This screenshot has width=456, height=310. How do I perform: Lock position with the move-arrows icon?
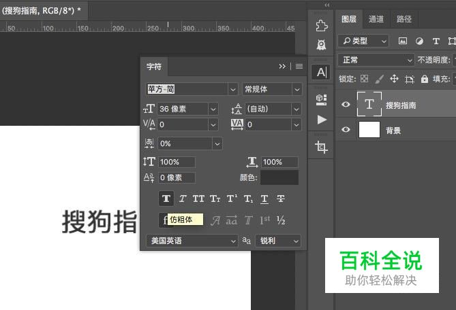394,79
